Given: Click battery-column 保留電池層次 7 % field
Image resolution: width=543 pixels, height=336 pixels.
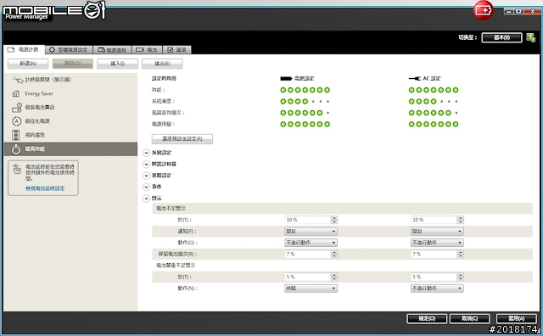Looking at the screenshot, I should [307, 254].
